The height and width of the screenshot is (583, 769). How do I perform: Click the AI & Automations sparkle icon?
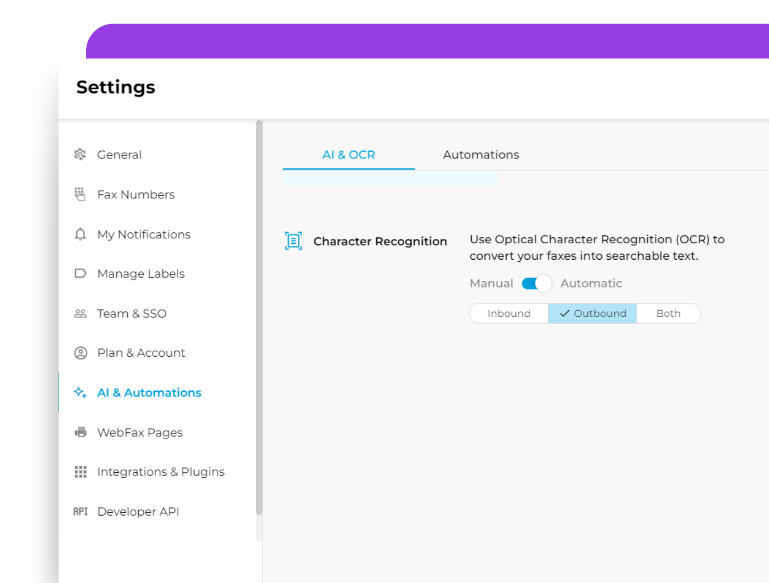(80, 392)
